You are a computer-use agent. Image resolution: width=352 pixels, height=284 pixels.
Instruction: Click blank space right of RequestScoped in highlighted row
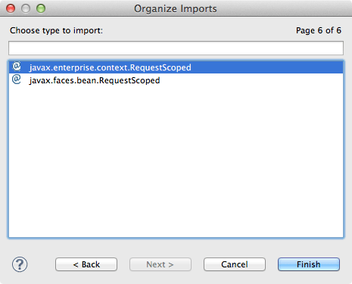tap(267, 67)
